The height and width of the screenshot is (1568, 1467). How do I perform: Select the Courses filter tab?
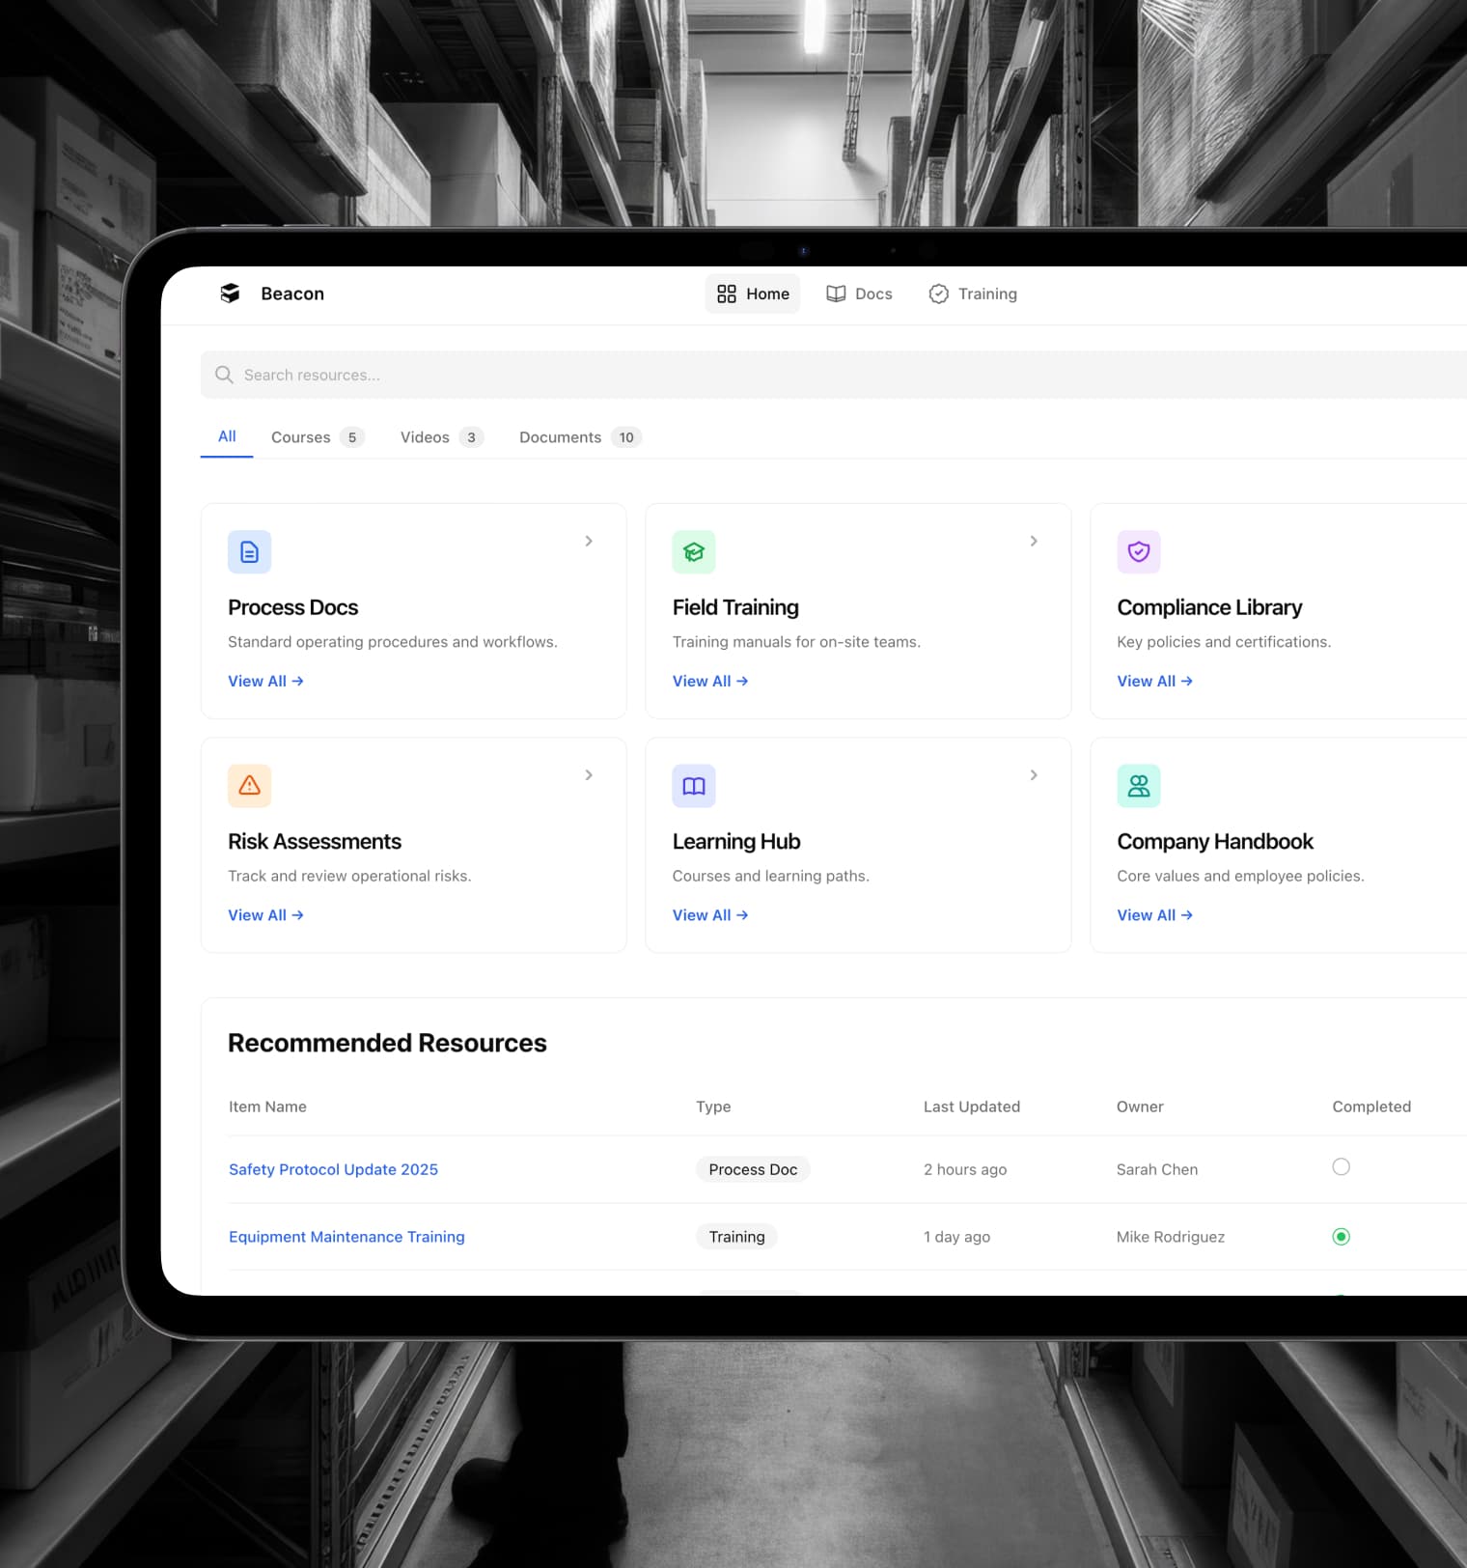(x=316, y=437)
